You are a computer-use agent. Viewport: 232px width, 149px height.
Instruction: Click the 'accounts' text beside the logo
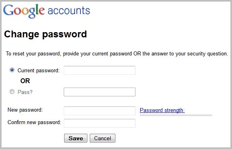coord(69,10)
